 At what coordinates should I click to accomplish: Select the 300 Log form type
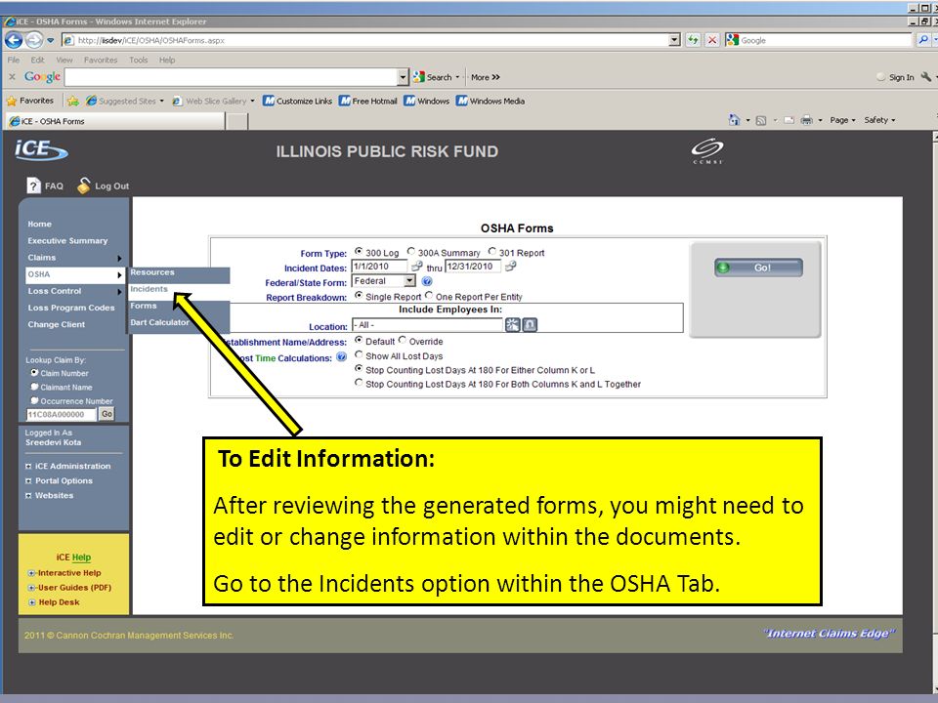click(359, 251)
